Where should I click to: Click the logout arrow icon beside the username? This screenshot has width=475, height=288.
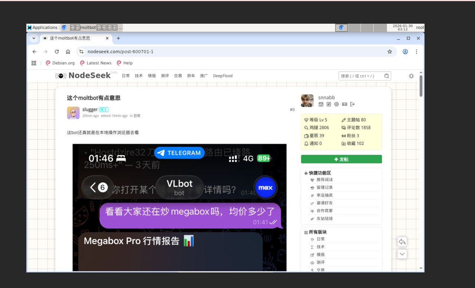(x=353, y=104)
